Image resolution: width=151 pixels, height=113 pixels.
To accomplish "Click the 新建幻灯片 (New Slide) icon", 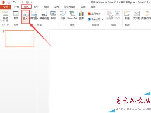I will coord(5,13).
